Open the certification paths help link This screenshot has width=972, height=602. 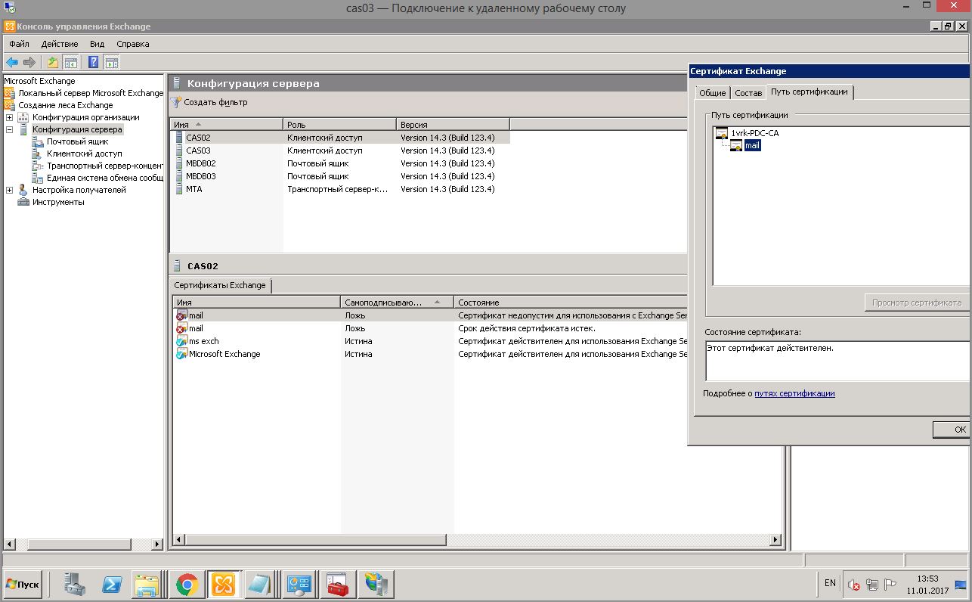(x=794, y=393)
